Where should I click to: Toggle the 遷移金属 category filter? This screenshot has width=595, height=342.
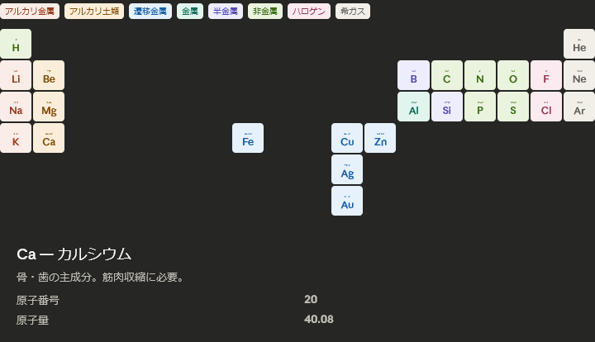[x=150, y=12]
